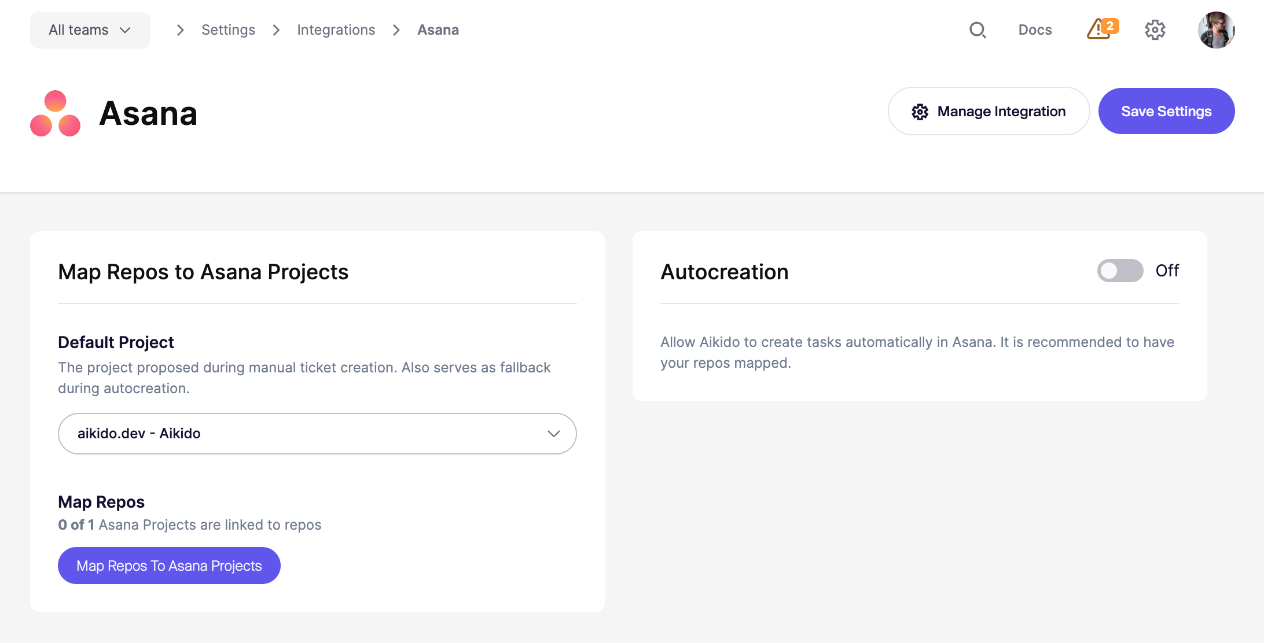Click the gear inside Manage Integration

[x=920, y=112]
